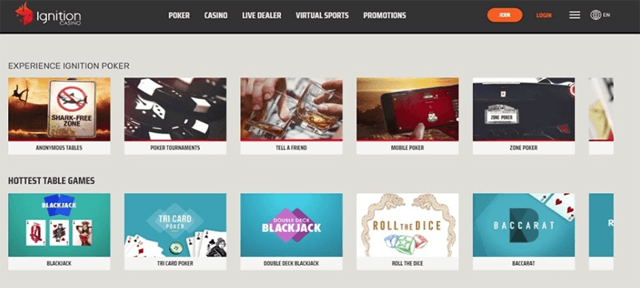
Task: Open the Promotions page
Action: pyautogui.click(x=385, y=15)
